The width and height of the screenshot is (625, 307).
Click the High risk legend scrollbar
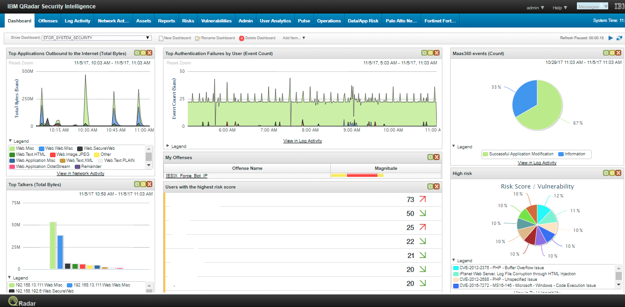tap(618, 276)
